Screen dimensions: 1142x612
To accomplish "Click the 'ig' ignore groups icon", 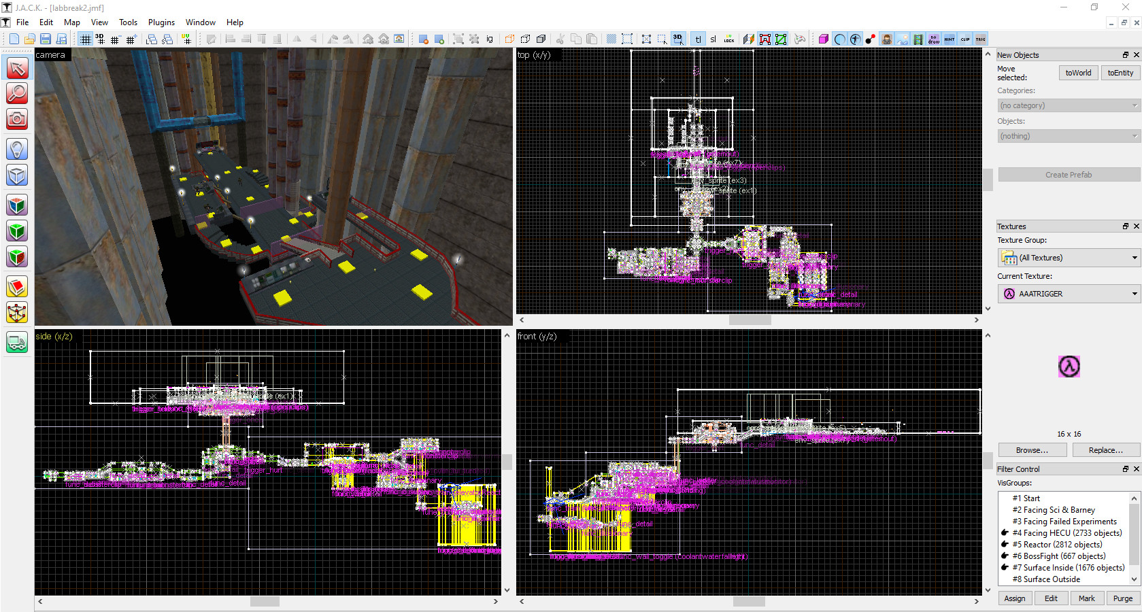I will [490, 39].
